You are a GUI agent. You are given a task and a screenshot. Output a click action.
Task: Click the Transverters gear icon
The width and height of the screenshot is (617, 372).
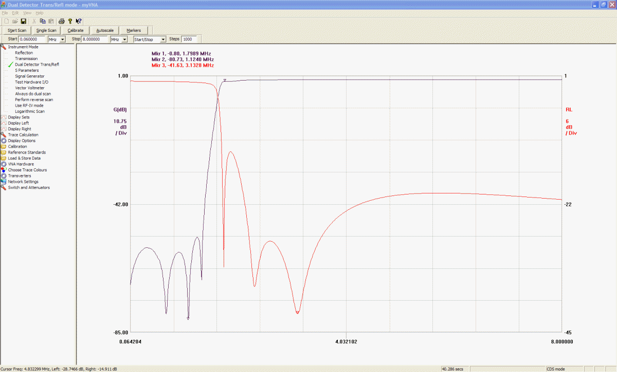[x=4, y=175]
